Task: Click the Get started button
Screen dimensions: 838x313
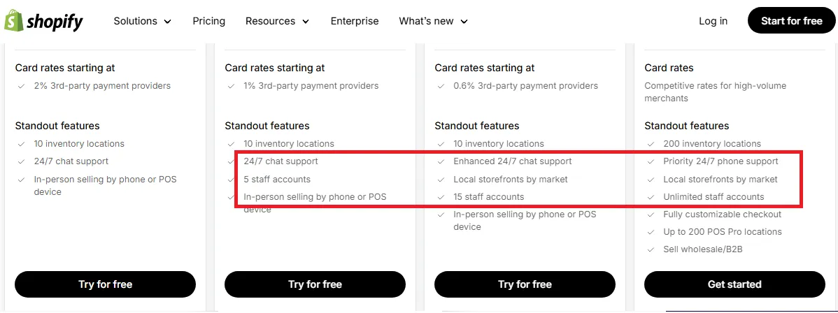Action: click(734, 284)
